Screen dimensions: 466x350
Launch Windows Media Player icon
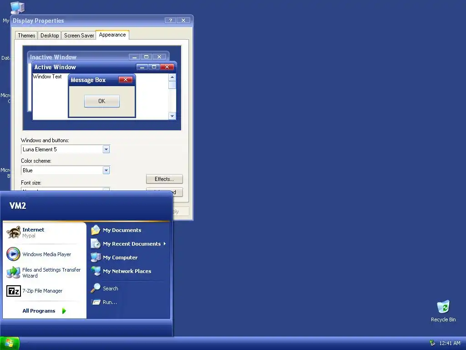click(13, 254)
